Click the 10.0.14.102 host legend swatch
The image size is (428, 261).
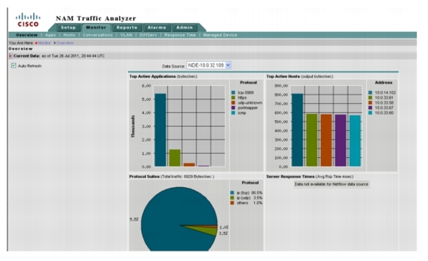tap(370, 93)
